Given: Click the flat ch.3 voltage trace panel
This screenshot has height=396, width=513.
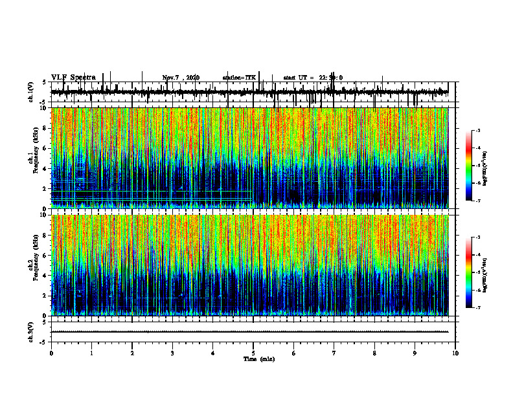Looking at the screenshot, I should point(253,332).
